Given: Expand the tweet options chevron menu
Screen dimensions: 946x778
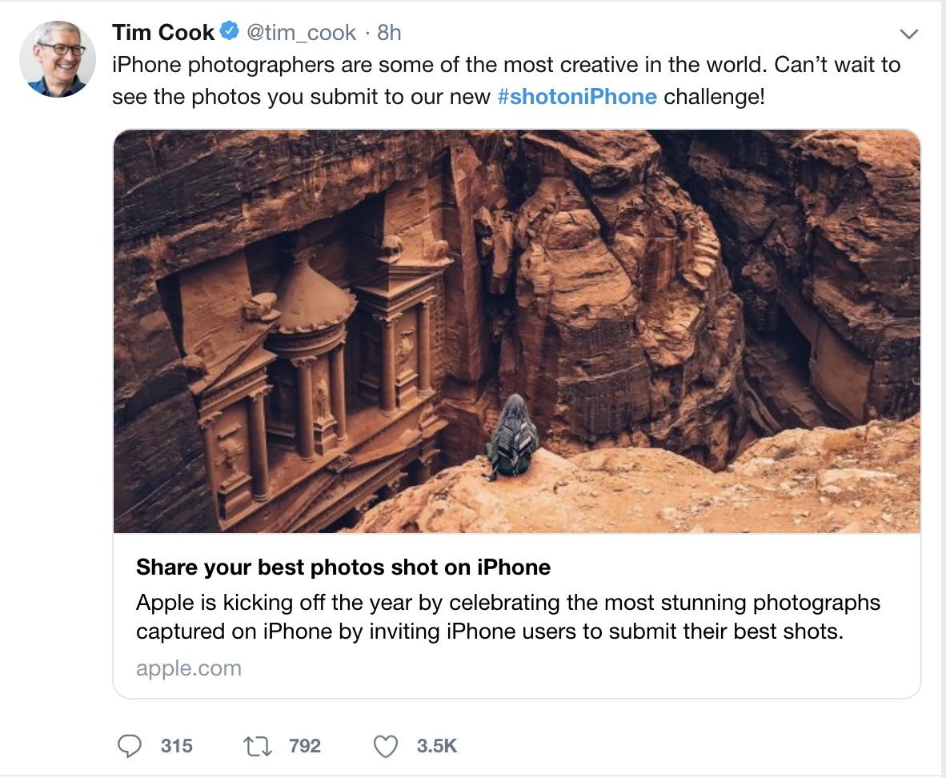Looking at the screenshot, I should click(x=908, y=34).
